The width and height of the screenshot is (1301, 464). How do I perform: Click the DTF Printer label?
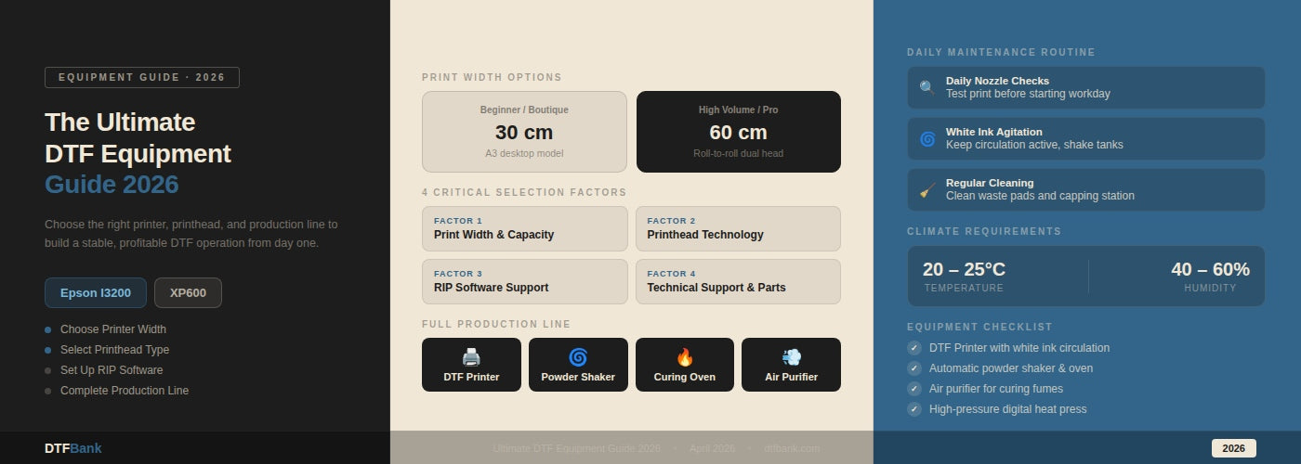tap(471, 377)
